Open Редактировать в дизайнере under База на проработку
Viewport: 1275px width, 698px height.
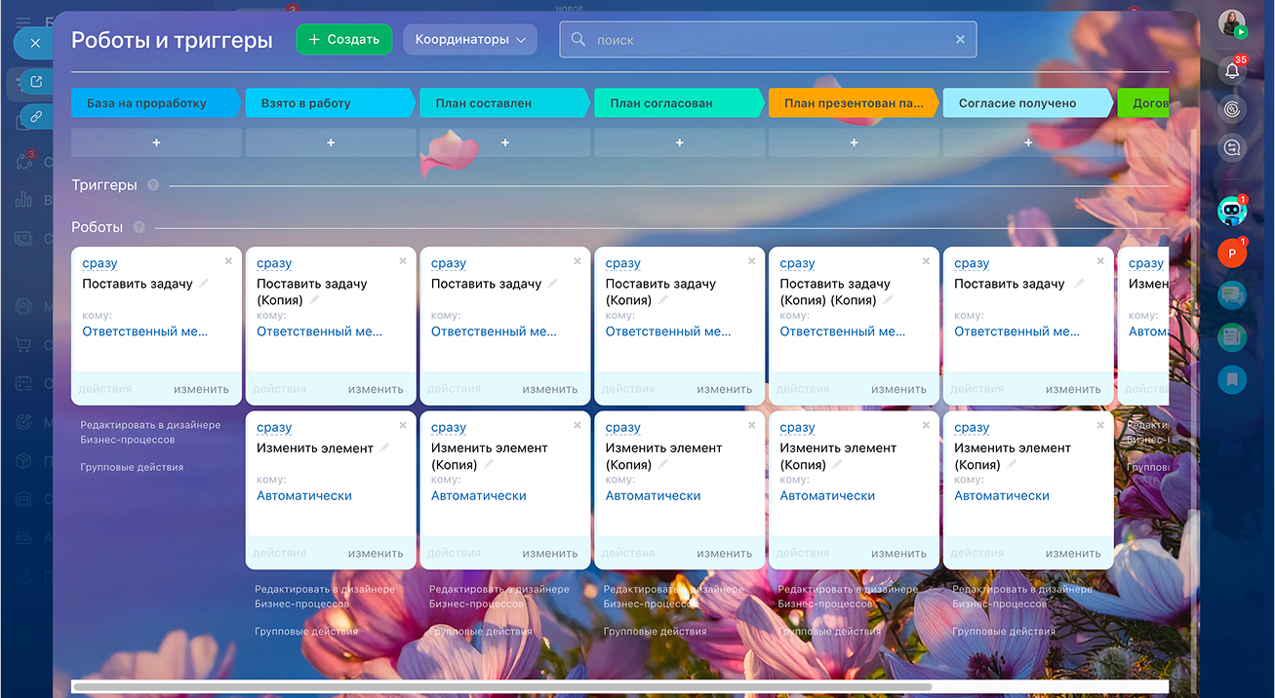[150, 432]
